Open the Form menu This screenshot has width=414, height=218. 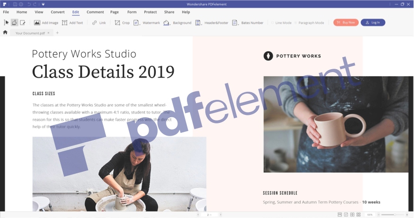tap(132, 12)
